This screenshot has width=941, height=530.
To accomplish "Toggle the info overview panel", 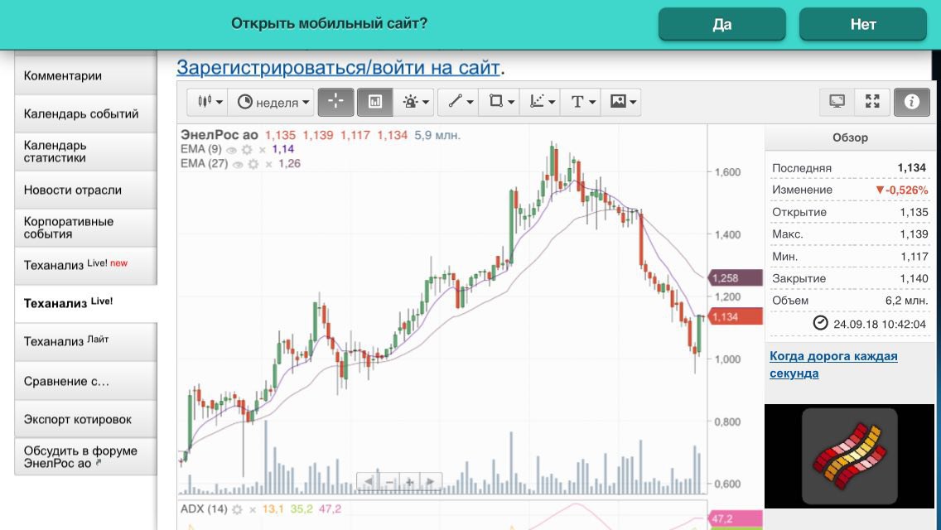I will pos(911,101).
